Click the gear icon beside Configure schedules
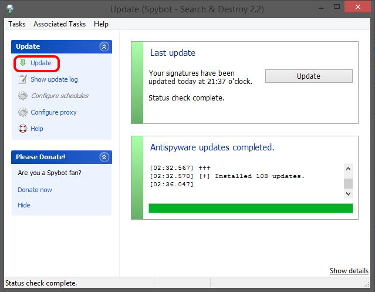This screenshot has height=292, width=375. [x=23, y=96]
